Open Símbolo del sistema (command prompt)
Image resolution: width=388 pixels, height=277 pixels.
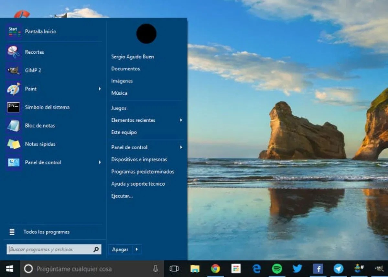(48, 107)
